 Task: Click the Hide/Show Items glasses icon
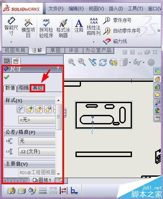click(138, 62)
